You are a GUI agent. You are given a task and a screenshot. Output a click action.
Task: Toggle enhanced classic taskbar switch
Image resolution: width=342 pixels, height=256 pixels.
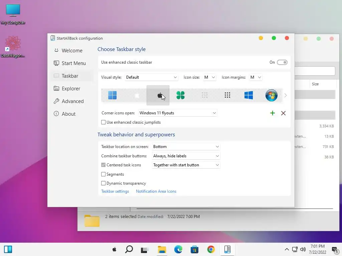[282, 62]
